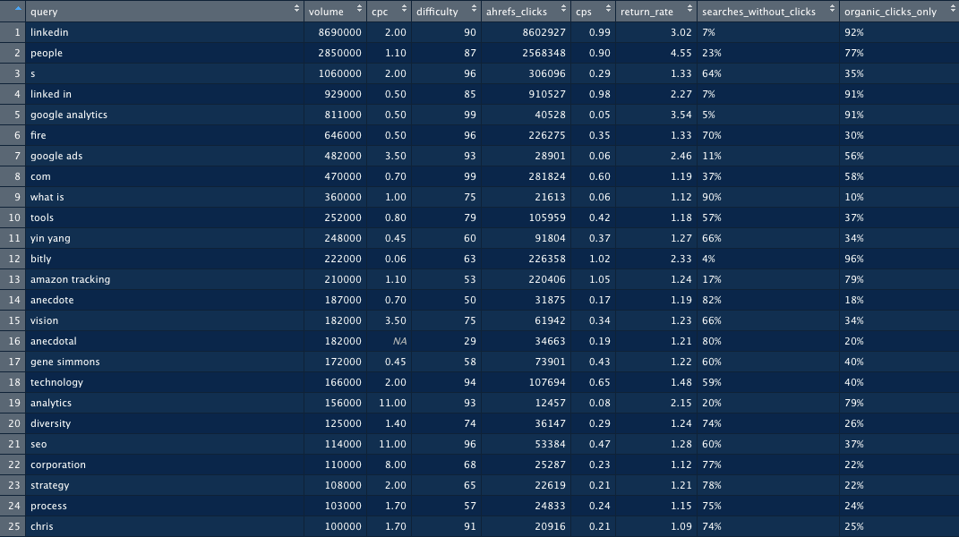Select row number 12
Screen dimensions: 959x537
pos(14,259)
